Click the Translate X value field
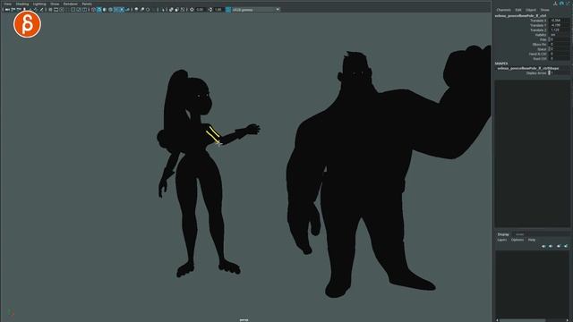 coord(559,21)
